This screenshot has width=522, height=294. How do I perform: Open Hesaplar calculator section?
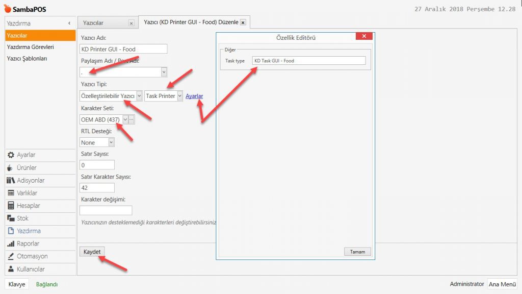(x=28, y=206)
